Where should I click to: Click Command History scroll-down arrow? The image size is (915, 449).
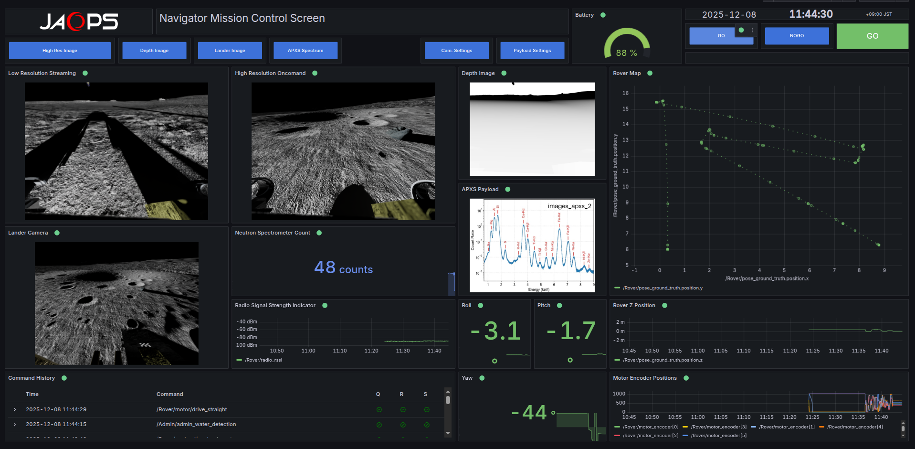click(x=448, y=433)
